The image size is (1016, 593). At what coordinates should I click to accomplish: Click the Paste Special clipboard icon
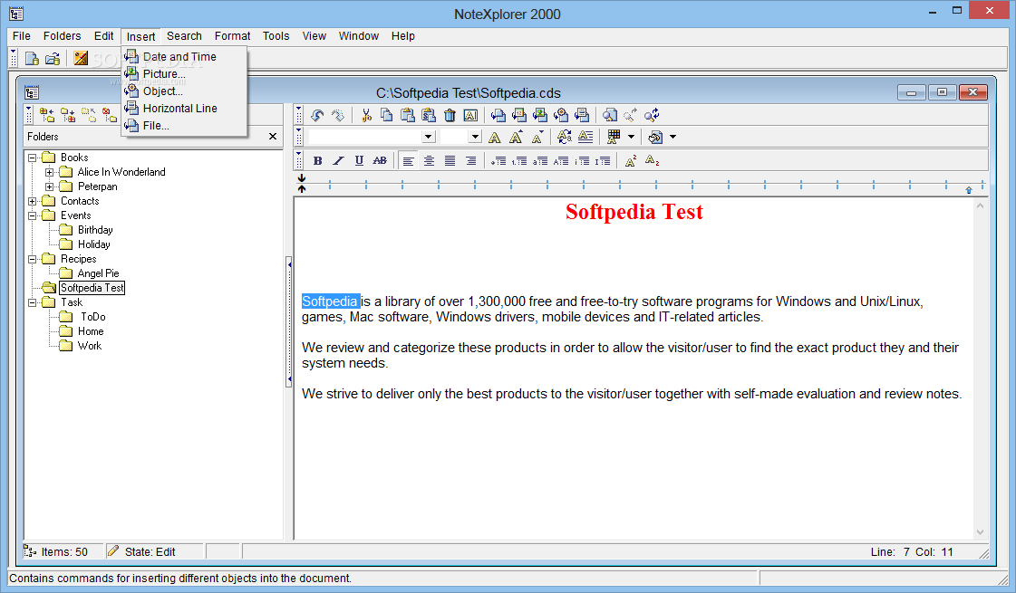pyautogui.click(x=429, y=115)
